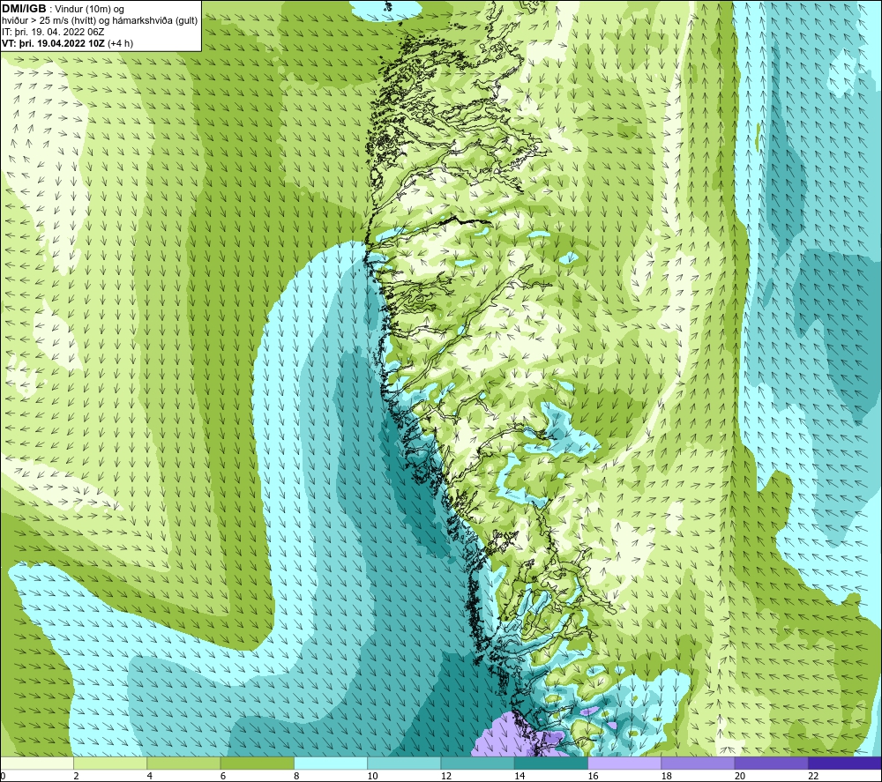Image resolution: width=882 pixels, height=782 pixels.
Task: Click the legend scale label '6'
Action: coord(223,777)
